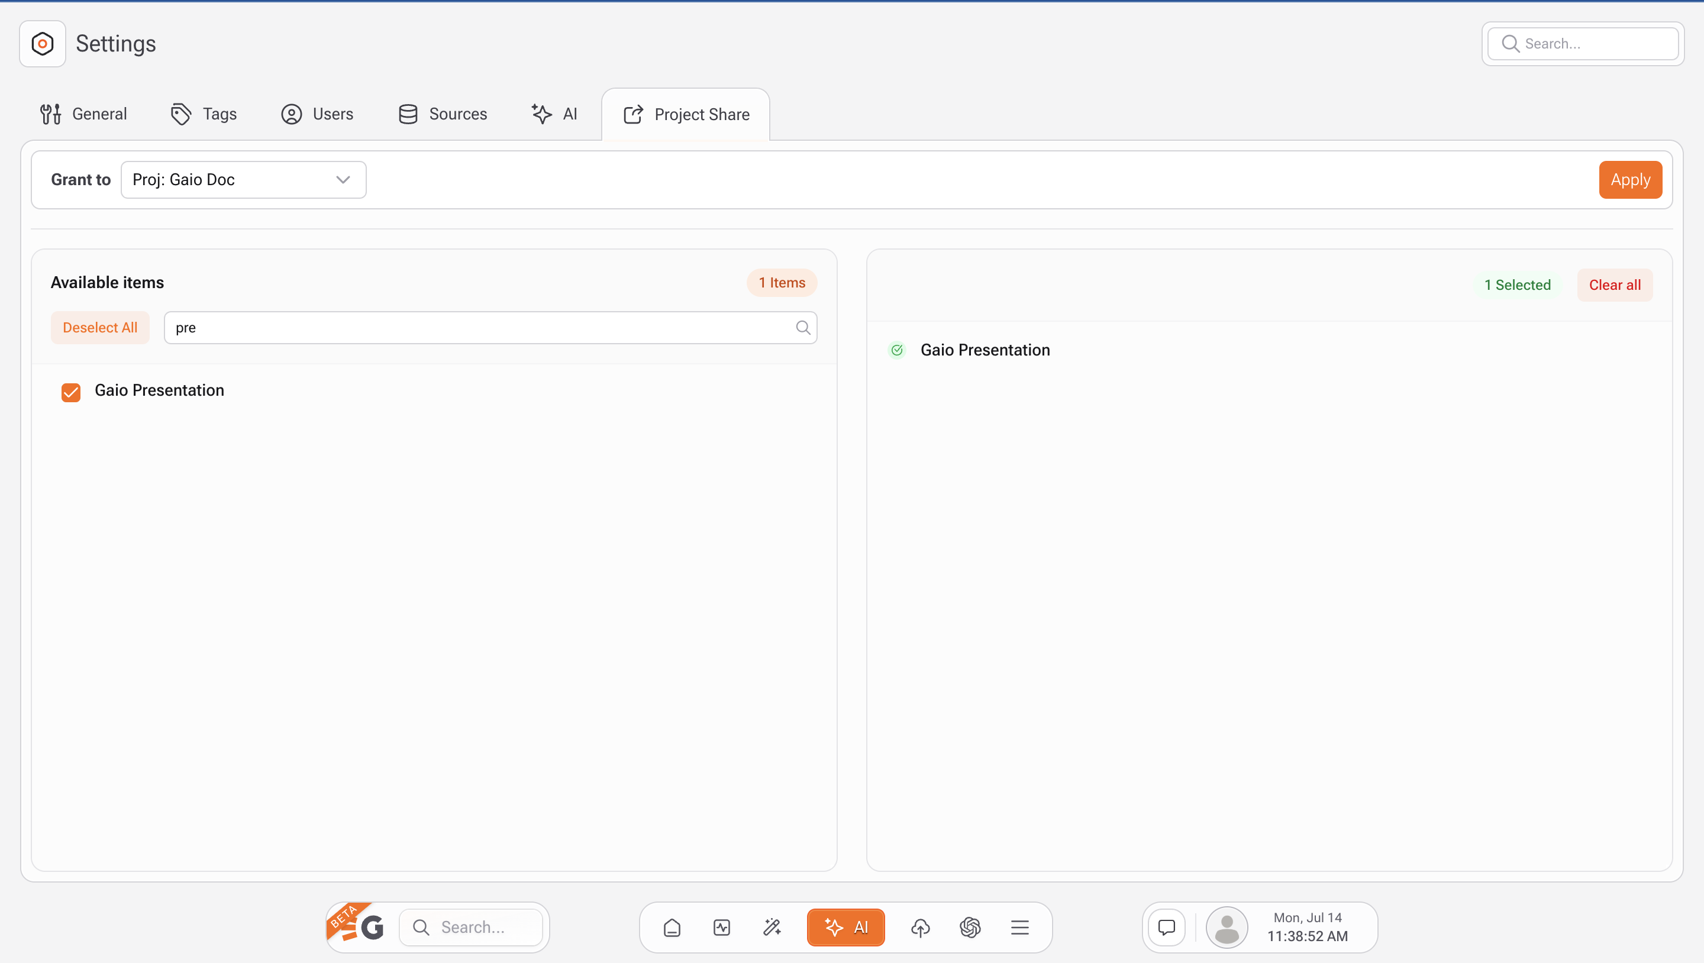Click the user avatar icon
The width and height of the screenshot is (1704, 963).
[1227, 928]
